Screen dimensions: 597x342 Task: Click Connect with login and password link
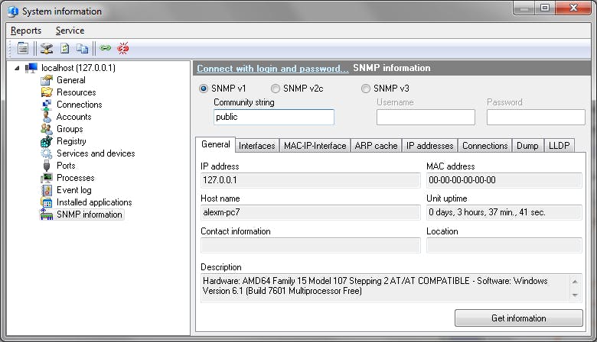272,69
